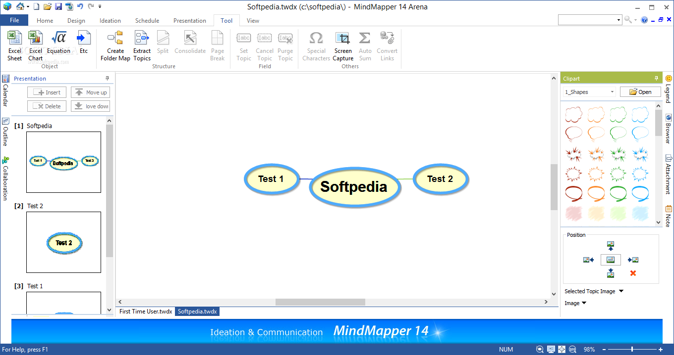Viewport: 674px width, 355px height.
Task: Switch to the Schedule ribbon tab
Action: click(147, 21)
